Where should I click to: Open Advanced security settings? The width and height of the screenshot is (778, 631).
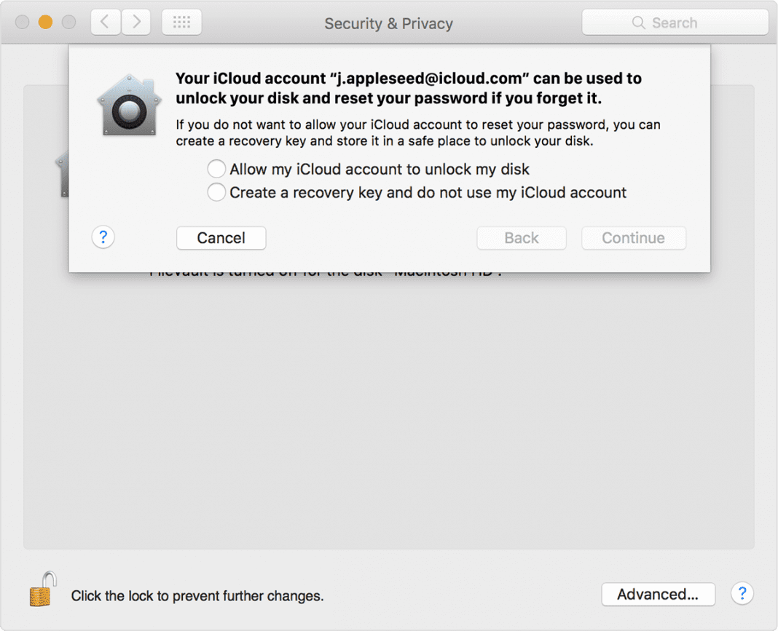tap(658, 594)
